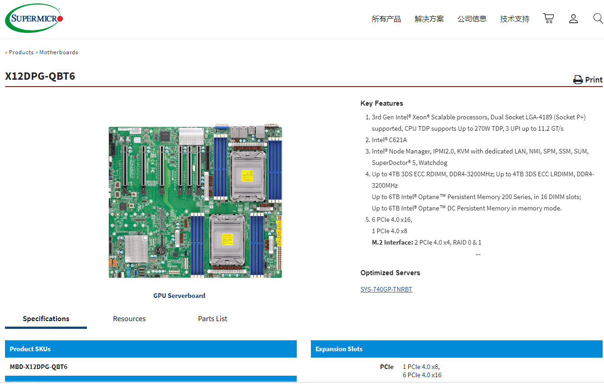
Task: Click the GPU Serverboard caption
Action: [179, 296]
